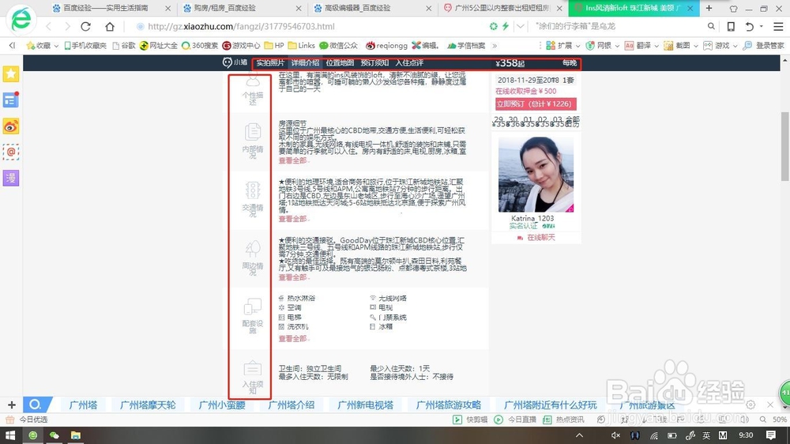Expand the 网银 dropdown
This screenshot has height=444, width=790.
tap(617, 46)
